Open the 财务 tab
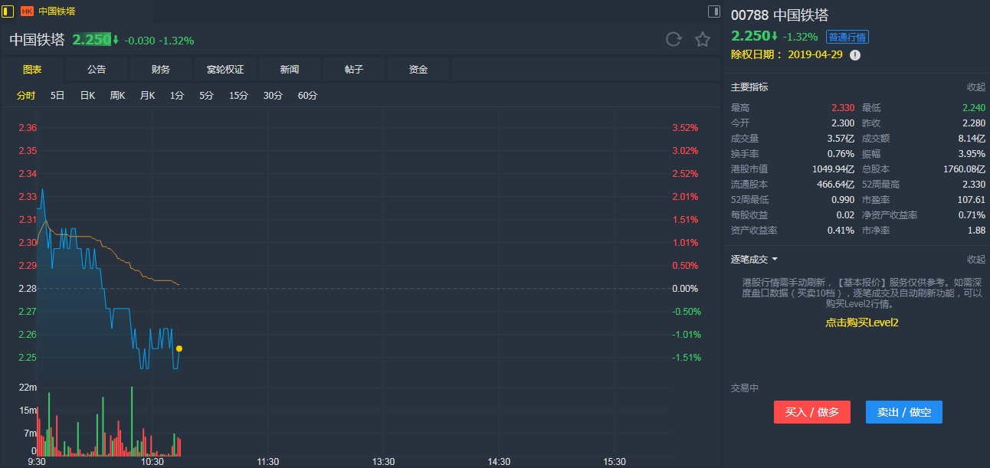Viewport: 990px width, 468px height. 161,70
